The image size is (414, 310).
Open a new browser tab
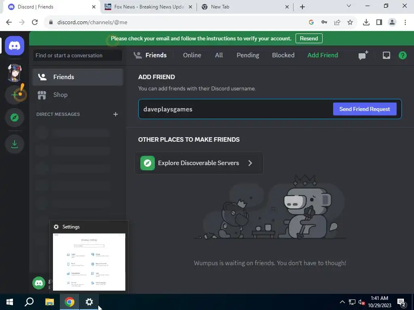click(x=302, y=7)
